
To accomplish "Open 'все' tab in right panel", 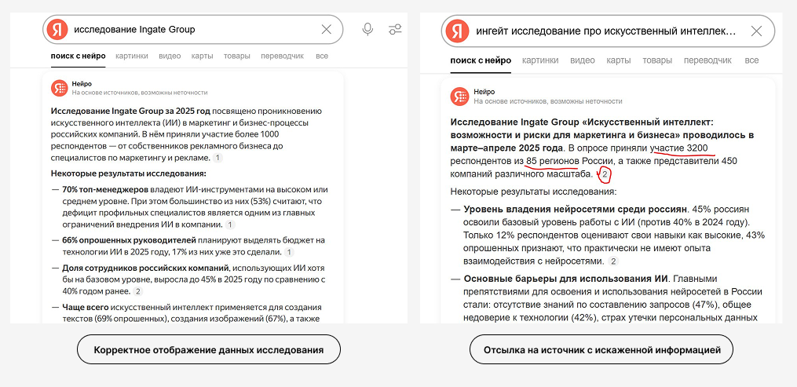I will click(x=751, y=60).
